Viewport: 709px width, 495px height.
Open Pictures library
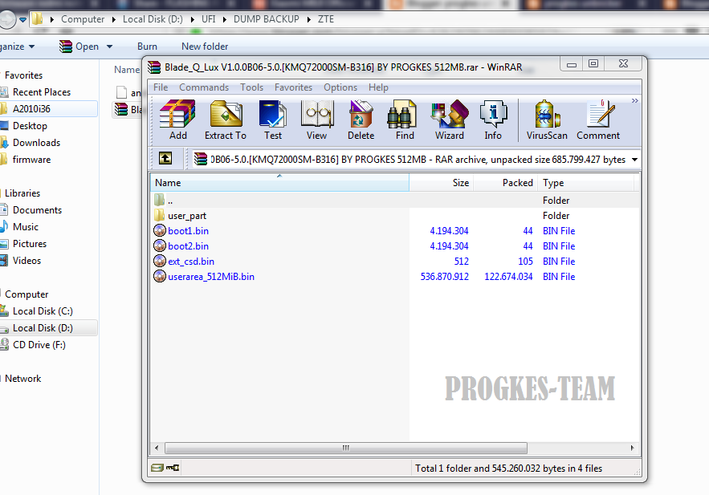pyautogui.click(x=30, y=243)
